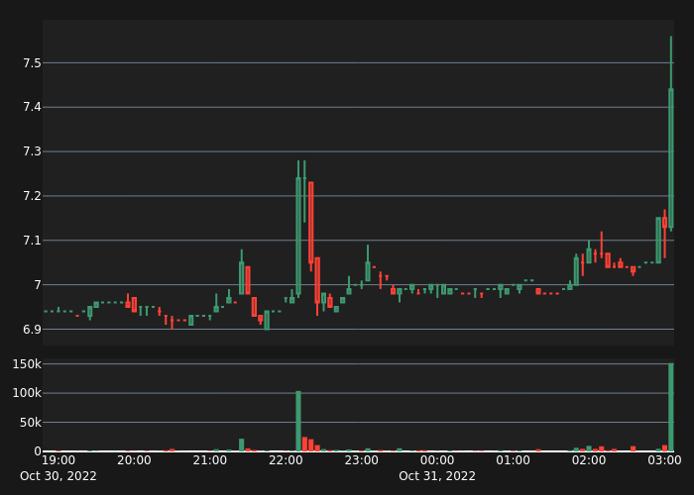Click the Oct 30, 2022 date label
Screen dimensions: 694x495
coord(58,476)
